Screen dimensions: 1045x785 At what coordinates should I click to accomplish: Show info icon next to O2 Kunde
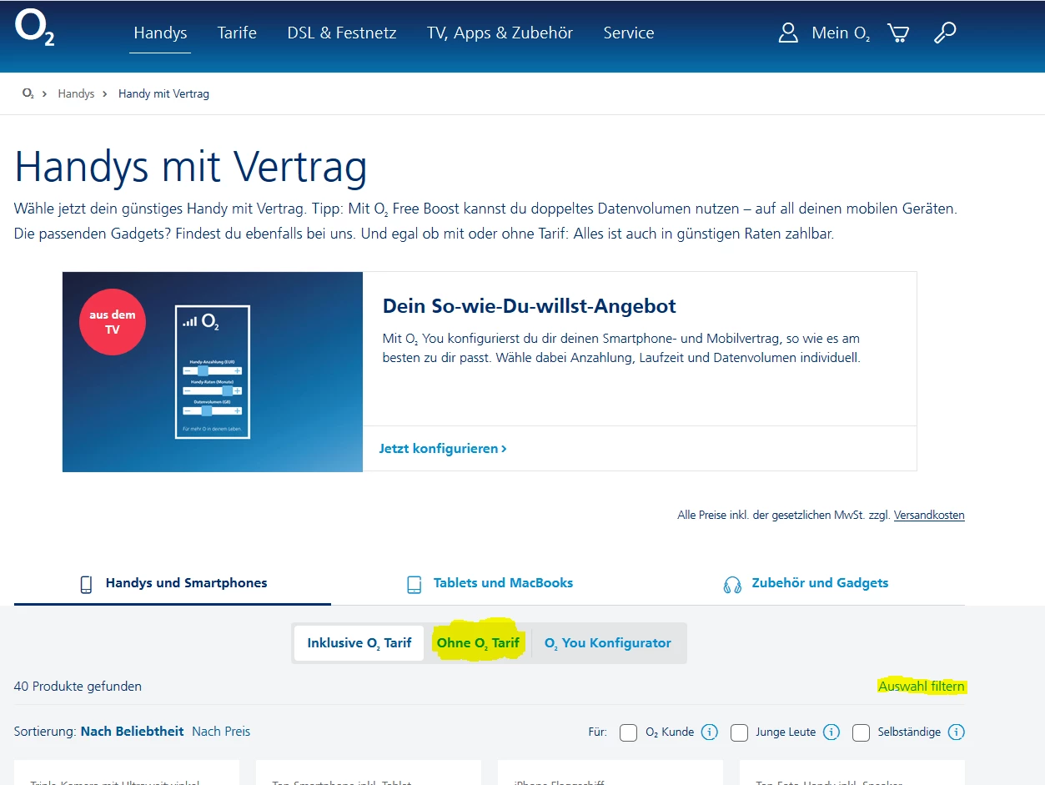click(710, 732)
